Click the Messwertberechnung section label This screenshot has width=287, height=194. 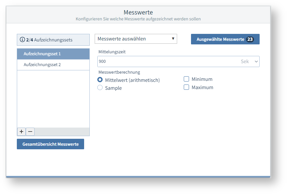click(x=119, y=72)
